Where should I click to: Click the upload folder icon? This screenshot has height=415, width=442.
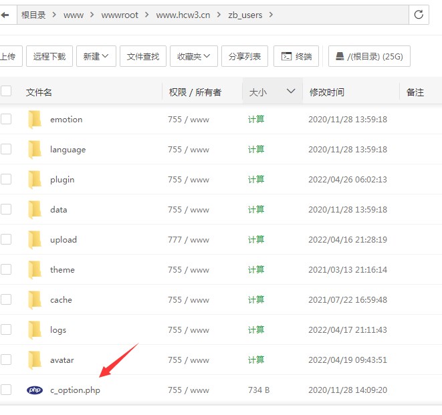(x=35, y=240)
